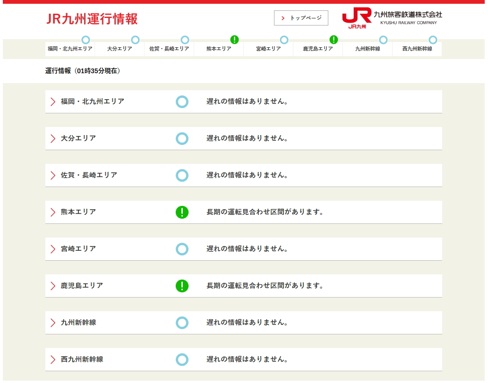Image resolution: width=488 pixels, height=383 pixels.
Task: Open the 大分エリア list entry
Action: click(x=244, y=138)
